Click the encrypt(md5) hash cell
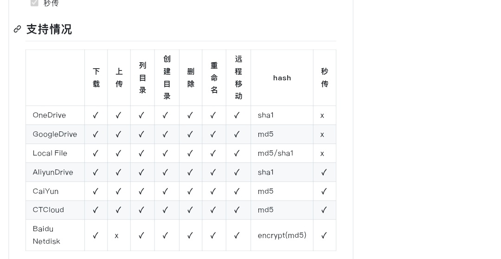 [x=282, y=235]
